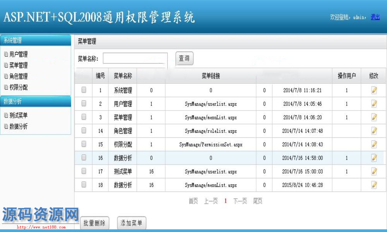Screen dimensions: 387x232
Task: Open sidebar item 数据分析 under 测试菜单
Action: point(18,126)
